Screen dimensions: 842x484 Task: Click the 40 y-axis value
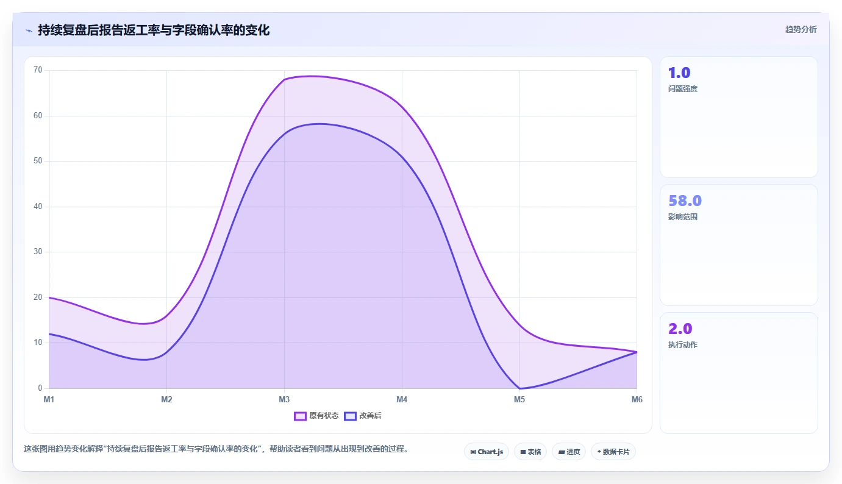(38, 207)
